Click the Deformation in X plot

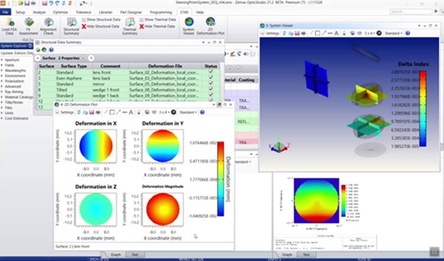(96, 146)
